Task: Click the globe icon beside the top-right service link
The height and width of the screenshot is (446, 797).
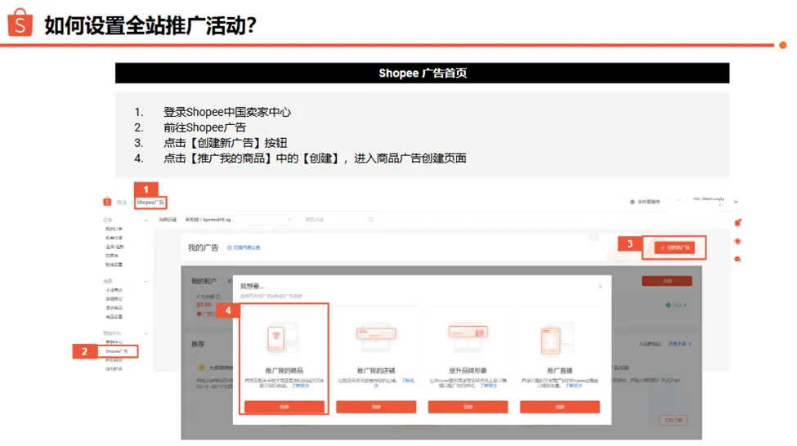Action: [x=633, y=202]
